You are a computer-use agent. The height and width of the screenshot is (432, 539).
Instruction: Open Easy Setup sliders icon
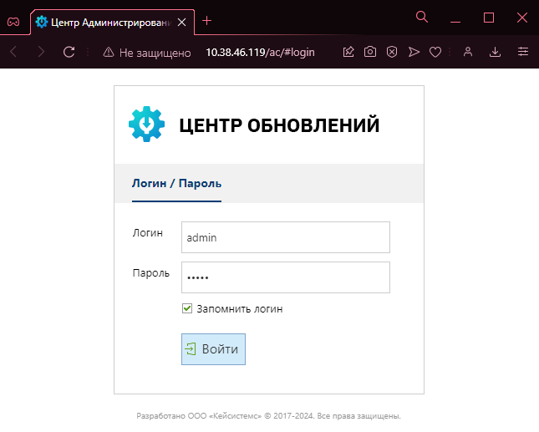pyautogui.click(x=523, y=52)
